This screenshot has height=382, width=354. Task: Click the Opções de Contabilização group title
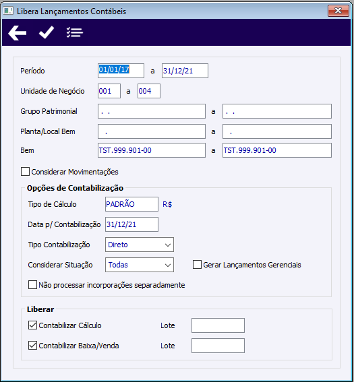[75, 188]
